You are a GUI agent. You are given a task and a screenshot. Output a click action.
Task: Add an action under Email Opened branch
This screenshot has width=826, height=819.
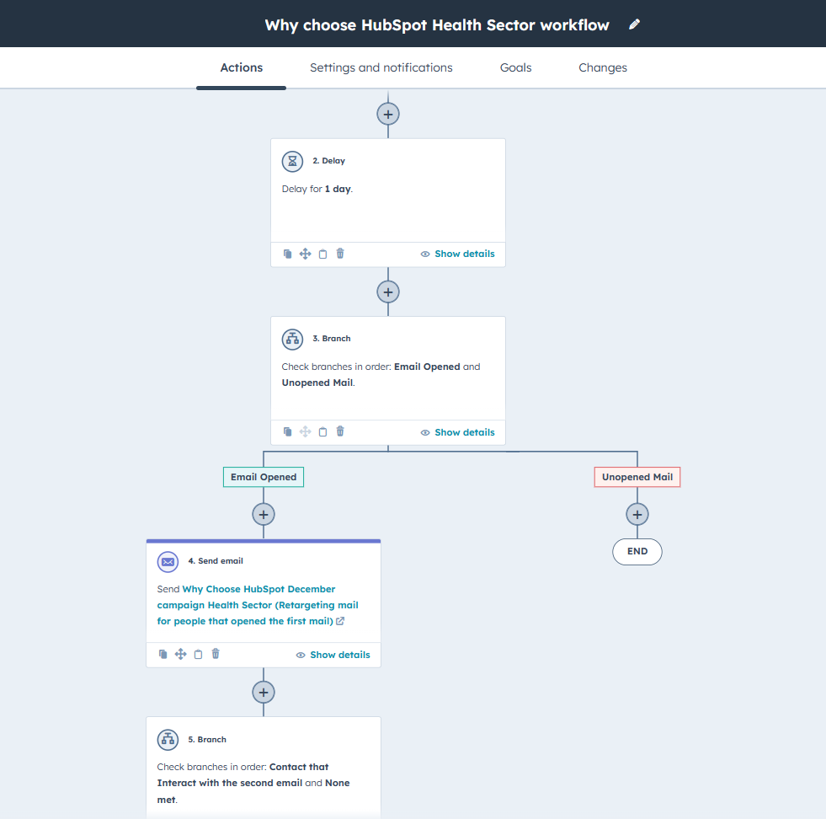pos(264,514)
